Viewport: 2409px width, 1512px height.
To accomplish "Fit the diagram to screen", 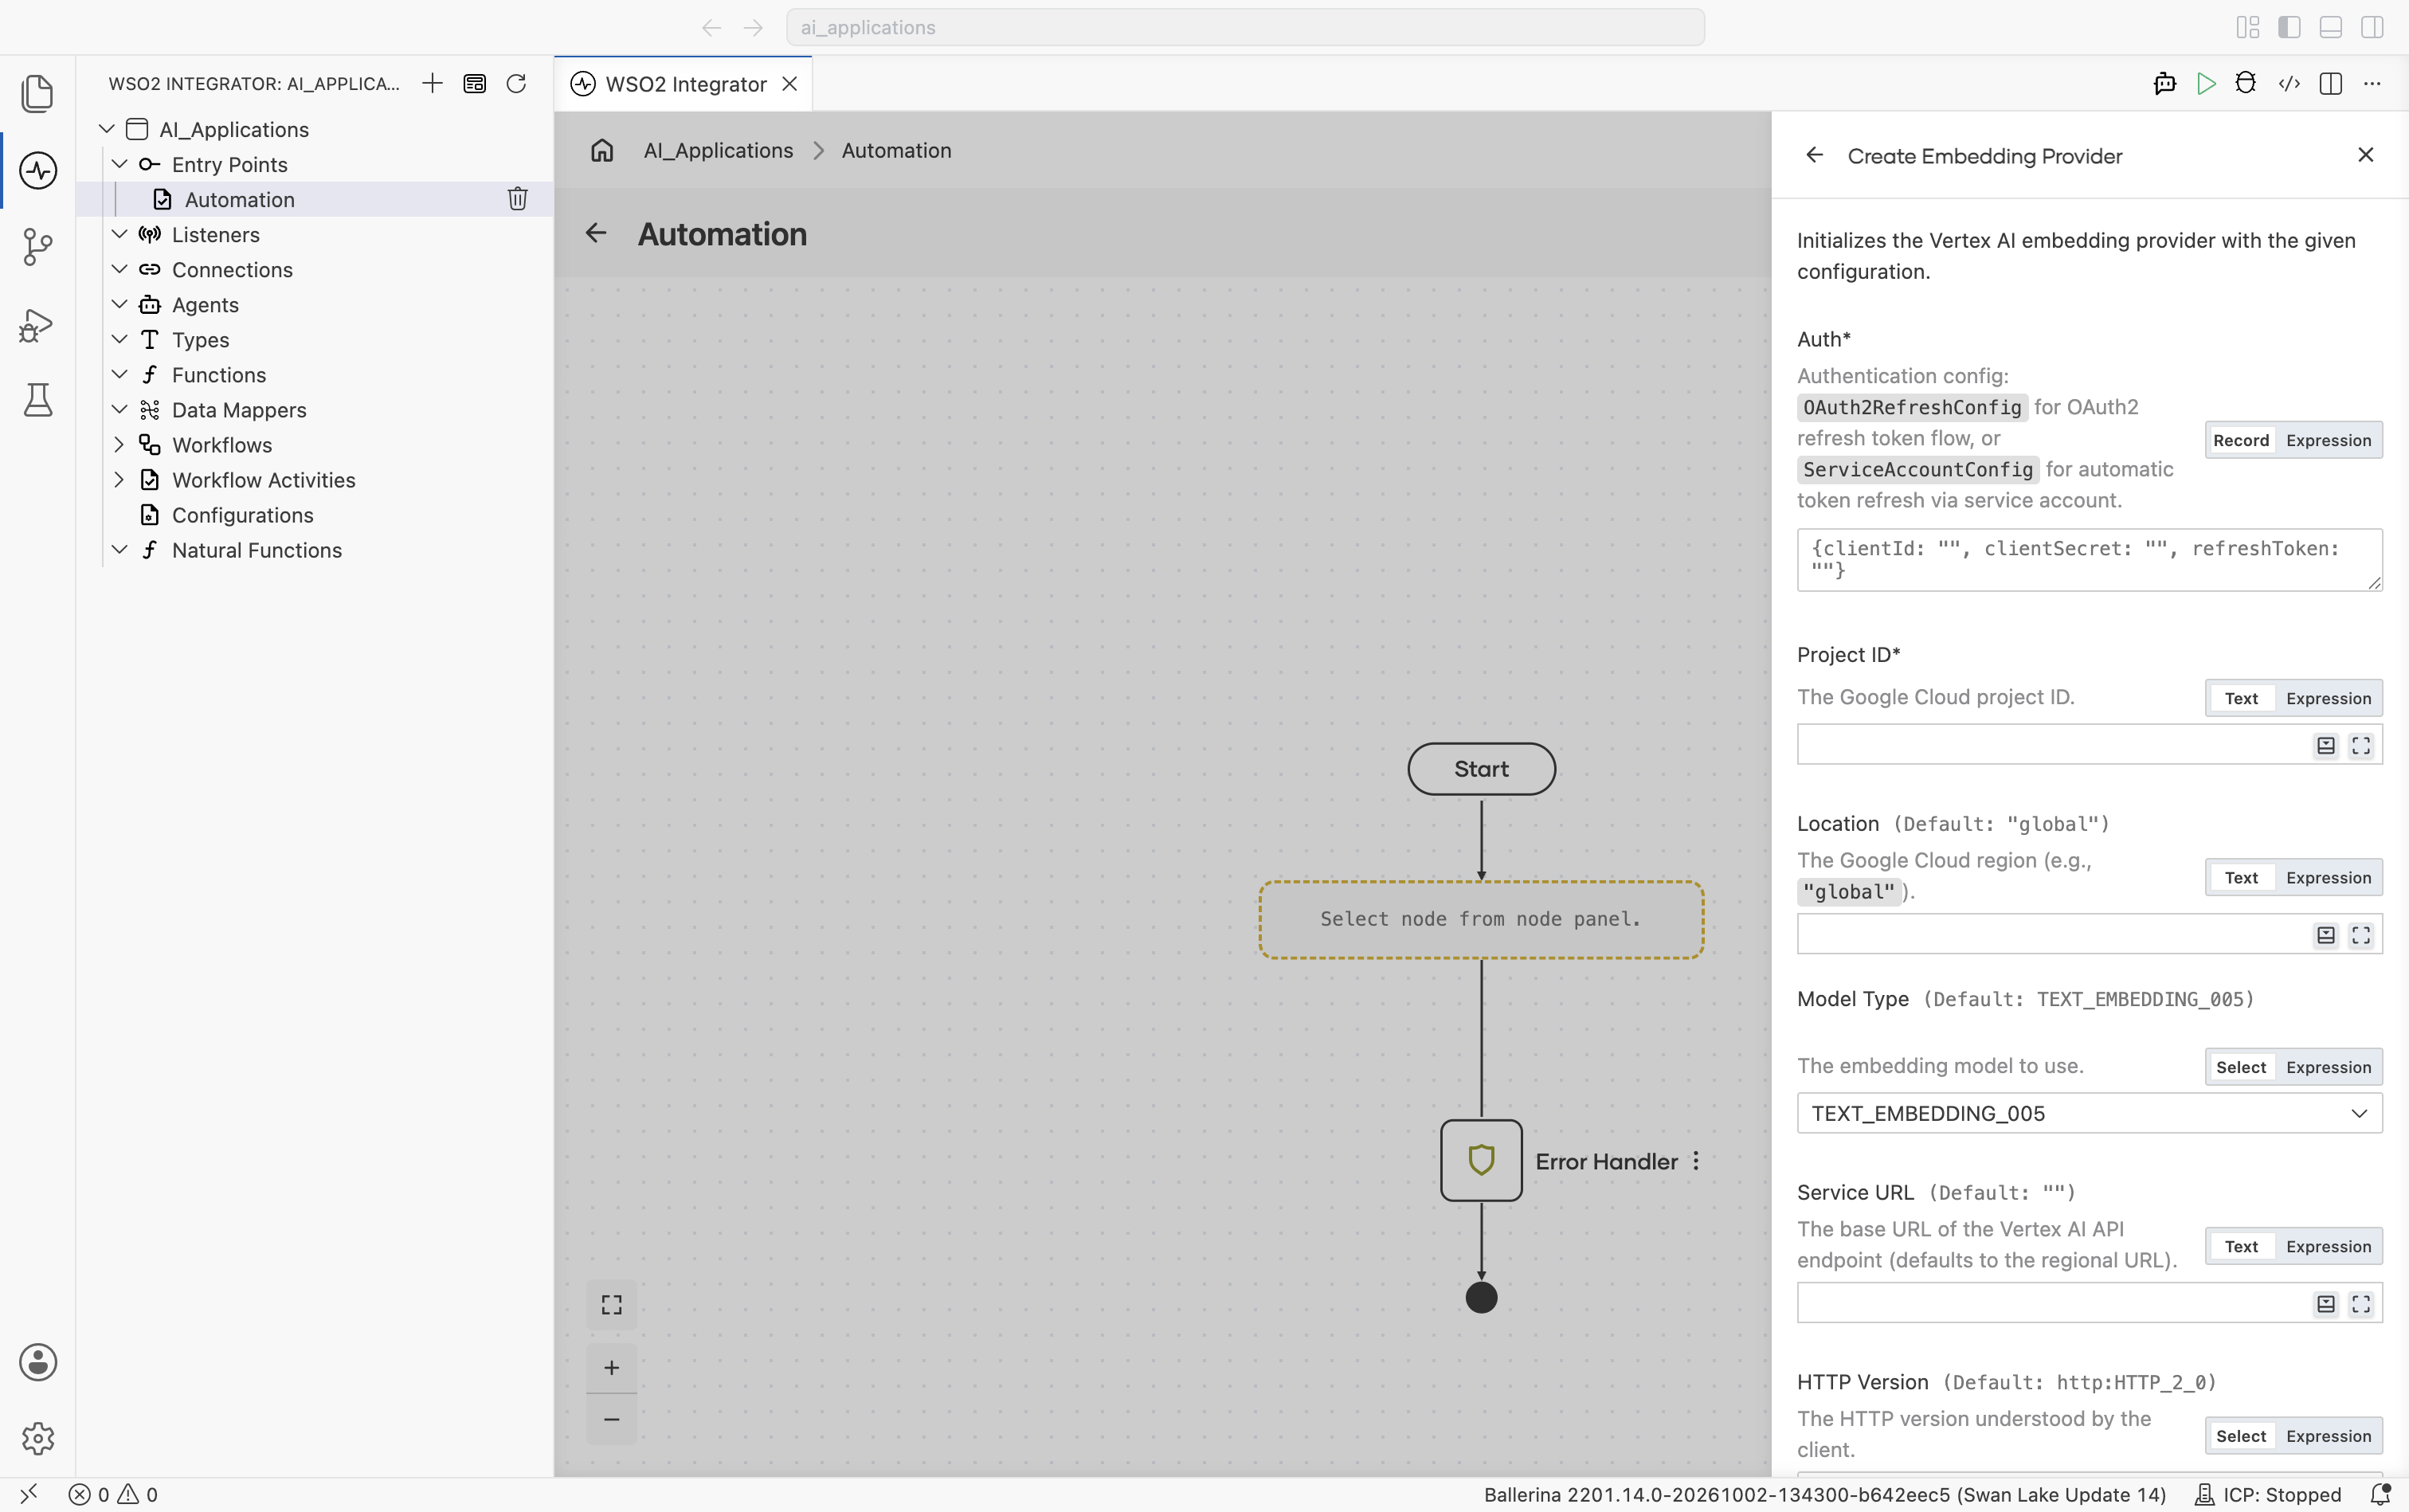I will click(x=612, y=1305).
